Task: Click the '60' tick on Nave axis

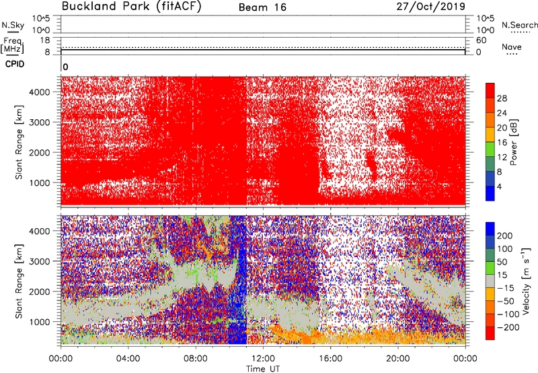Action: tap(482, 40)
